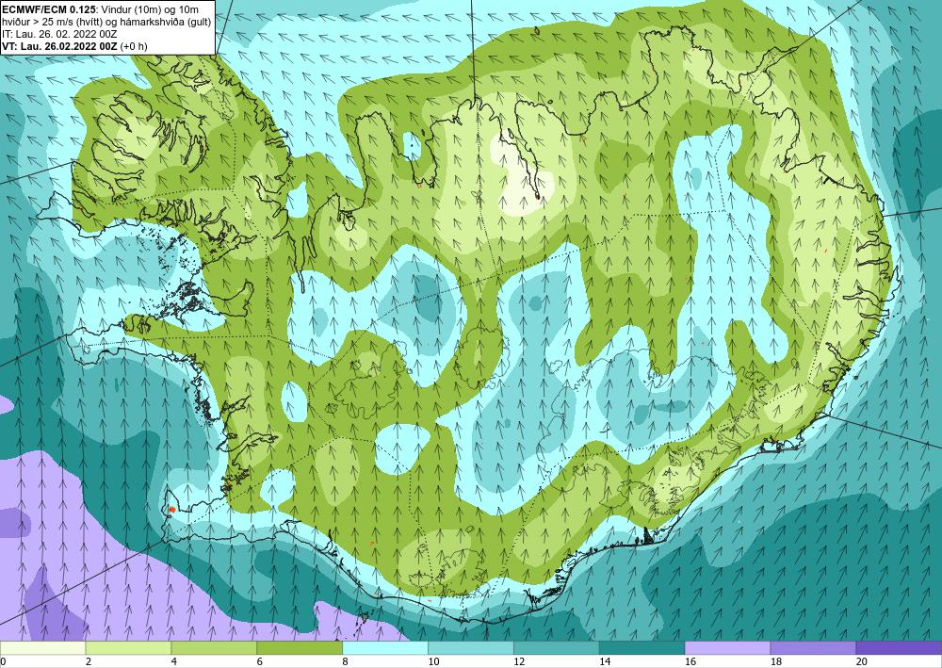Pick the 12–14 teal legend swatch
The width and height of the screenshot is (942, 668).
point(557,648)
